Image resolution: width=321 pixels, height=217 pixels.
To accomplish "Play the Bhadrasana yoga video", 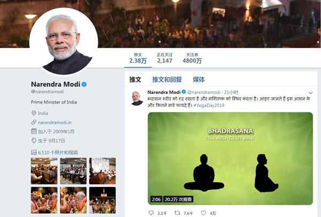I will click(x=230, y=159).
